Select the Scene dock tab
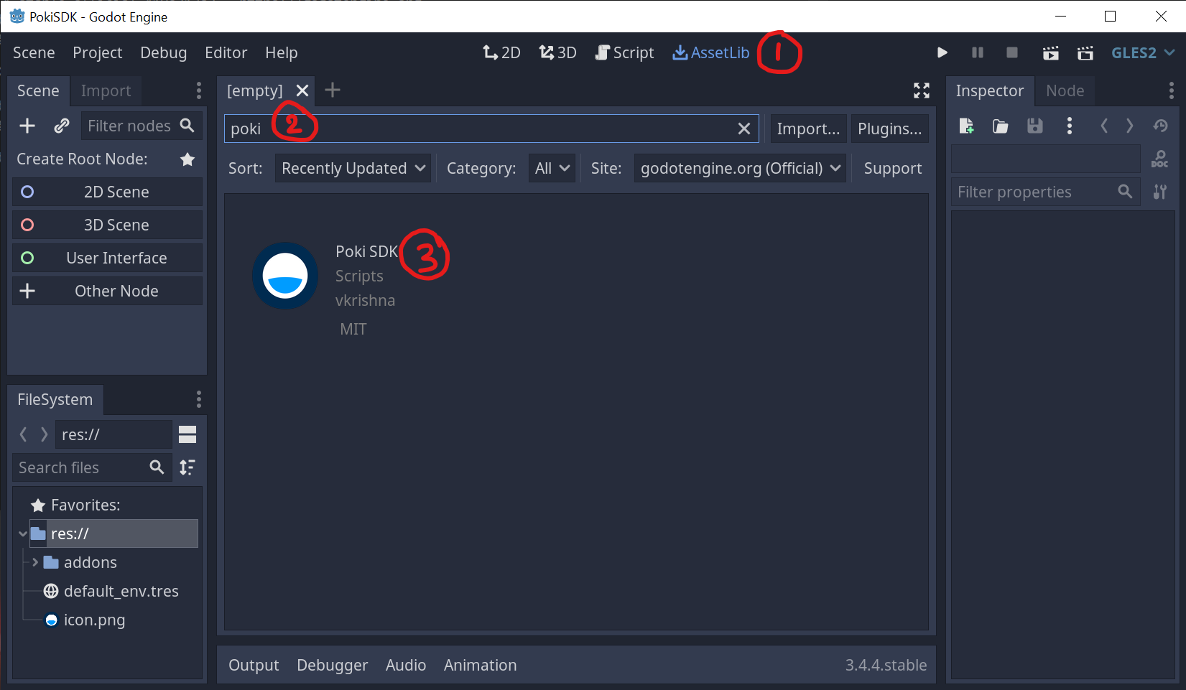 38,90
